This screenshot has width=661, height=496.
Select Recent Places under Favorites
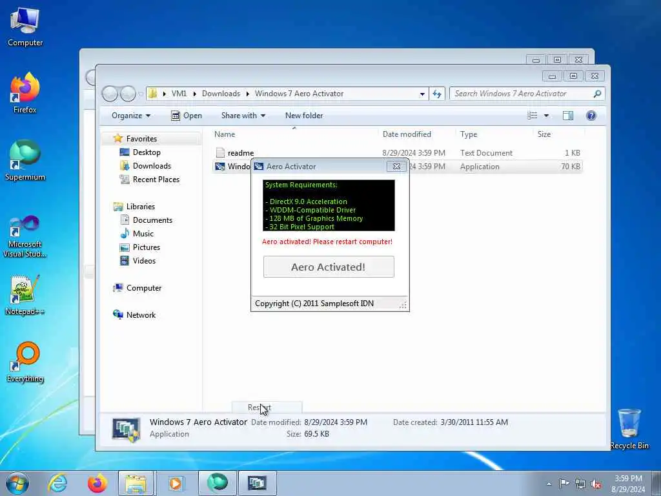[156, 180]
